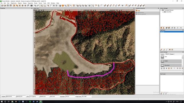
Task: Click the save-as disk icon
Action: pyautogui.click(x=11, y=5)
